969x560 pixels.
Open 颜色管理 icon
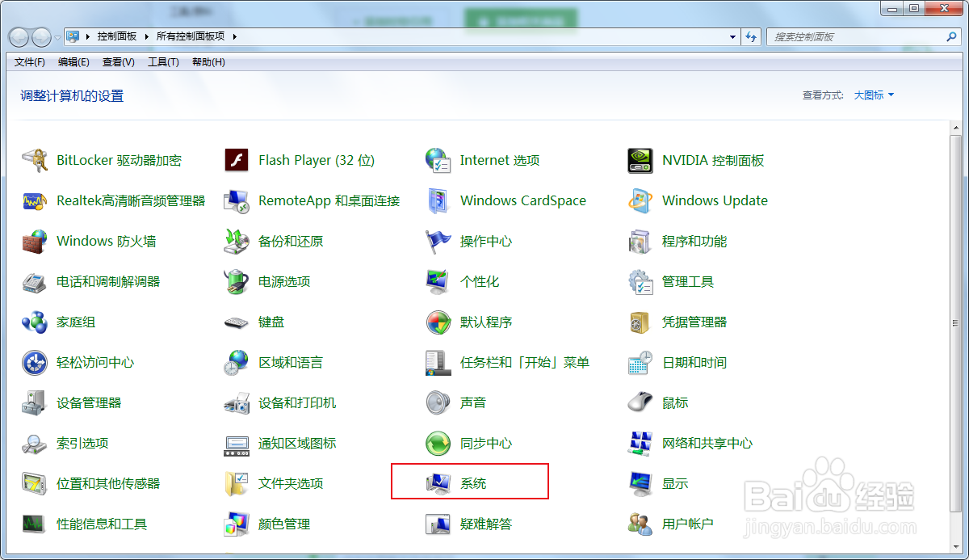click(x=237, y=524)
